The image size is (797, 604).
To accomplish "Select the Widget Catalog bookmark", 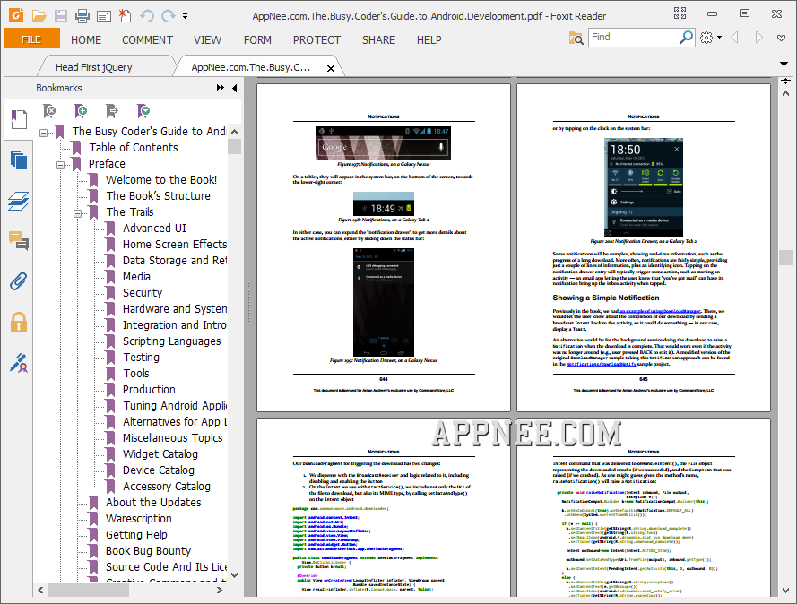I will 160,454.
